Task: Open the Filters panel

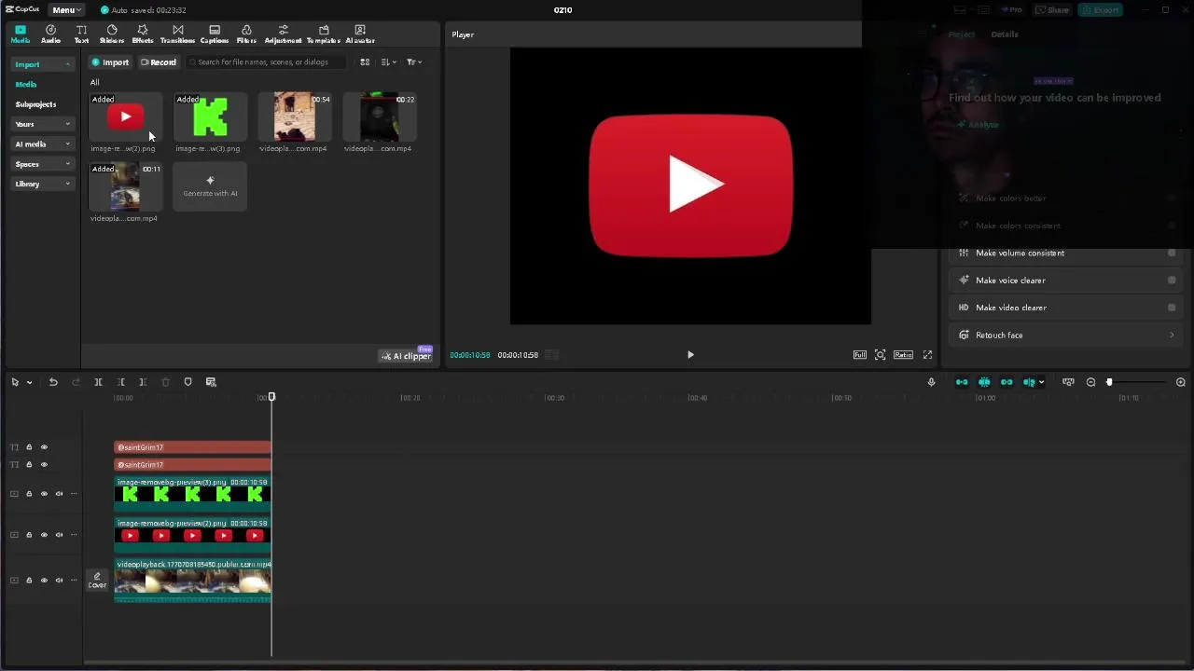Action: tap(246, 34)
